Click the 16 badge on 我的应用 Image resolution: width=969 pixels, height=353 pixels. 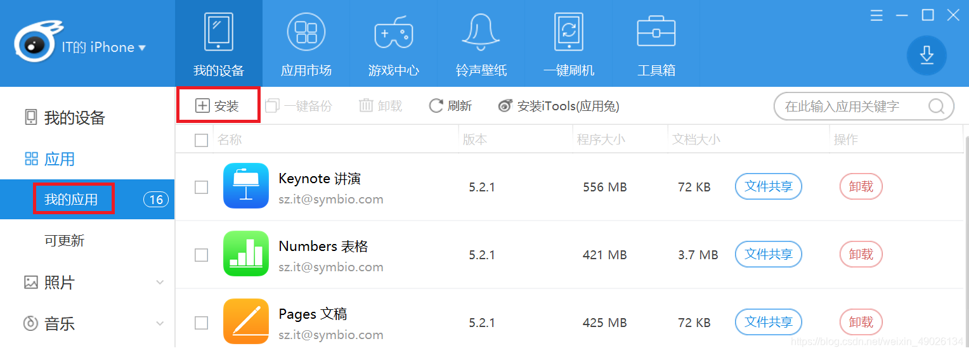click(155, 200)
